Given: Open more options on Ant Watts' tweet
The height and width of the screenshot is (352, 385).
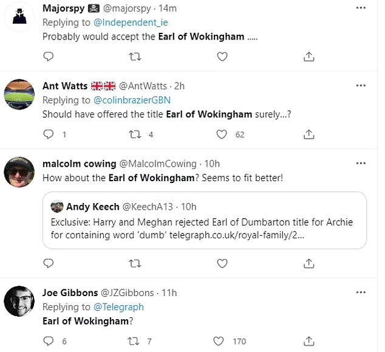Looking at the screenshot, I should (x=361, y=86).
